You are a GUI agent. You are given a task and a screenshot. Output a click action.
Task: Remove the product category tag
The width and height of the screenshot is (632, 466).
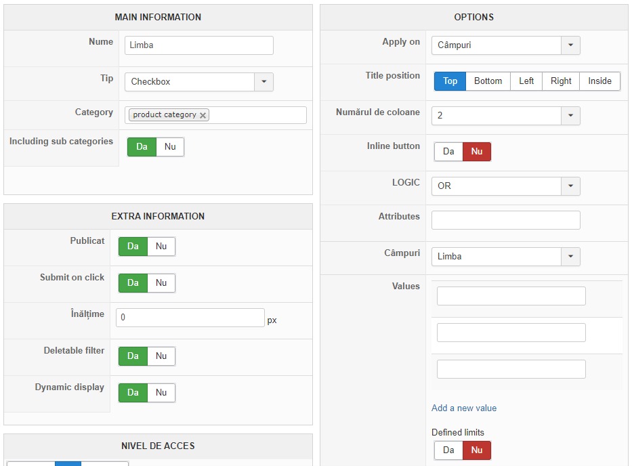point(203,115)
